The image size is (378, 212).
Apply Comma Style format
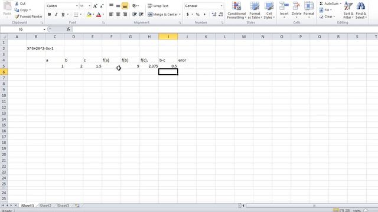tap(204, 14)
